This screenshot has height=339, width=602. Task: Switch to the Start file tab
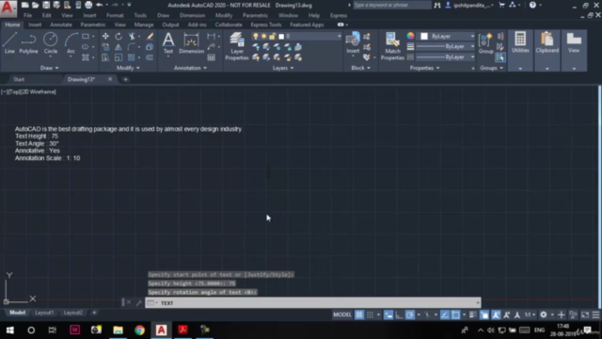pyautogui.click(x=19, y=79)
